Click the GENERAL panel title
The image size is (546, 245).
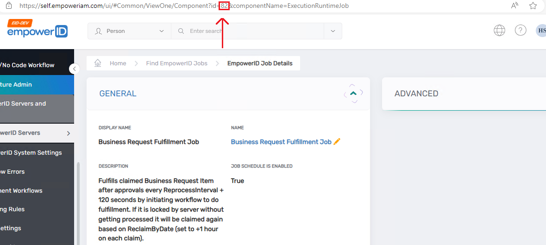click(x=118, y=94)
